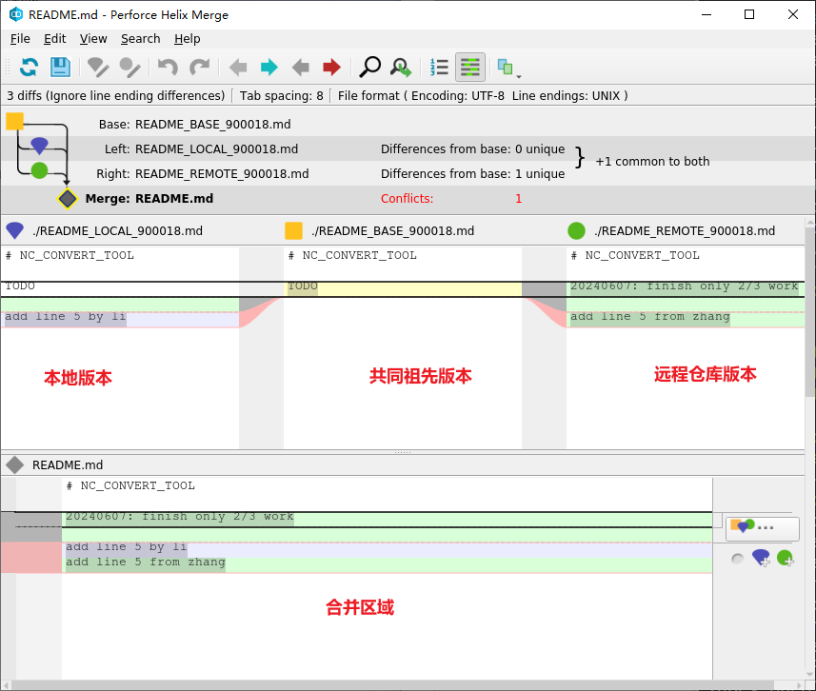
Task: Open the comparison method dropdown arrow
Action: 519,76
